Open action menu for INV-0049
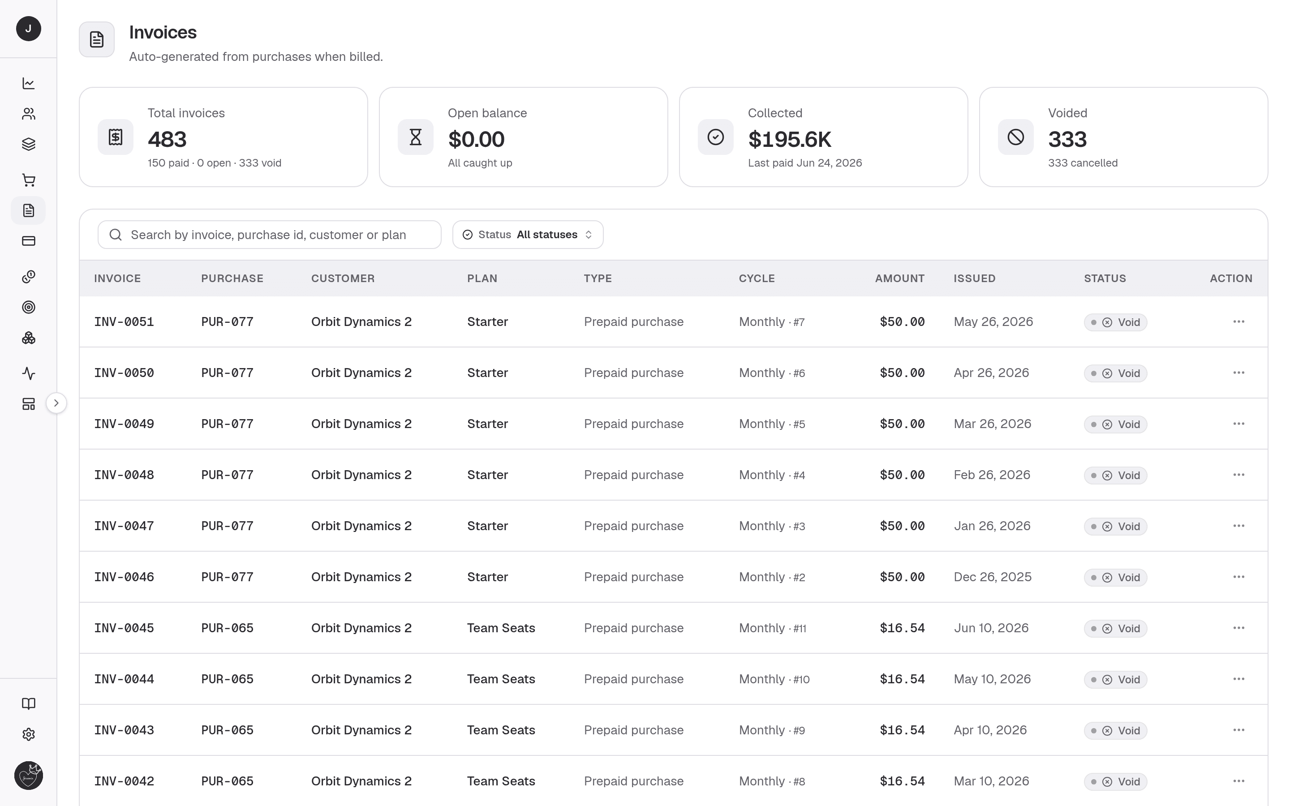Viewport: 1290px width, 806px height. (1238, 424)
